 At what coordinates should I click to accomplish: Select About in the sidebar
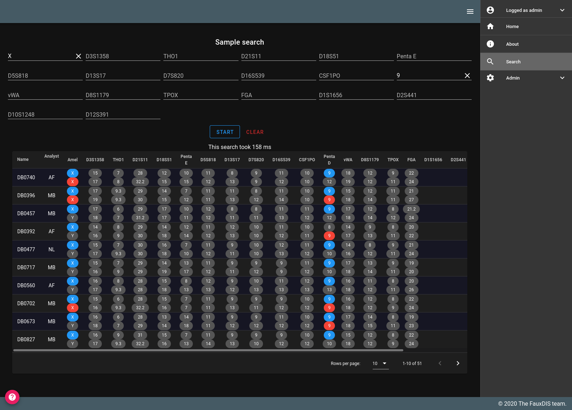click(526, 44)
